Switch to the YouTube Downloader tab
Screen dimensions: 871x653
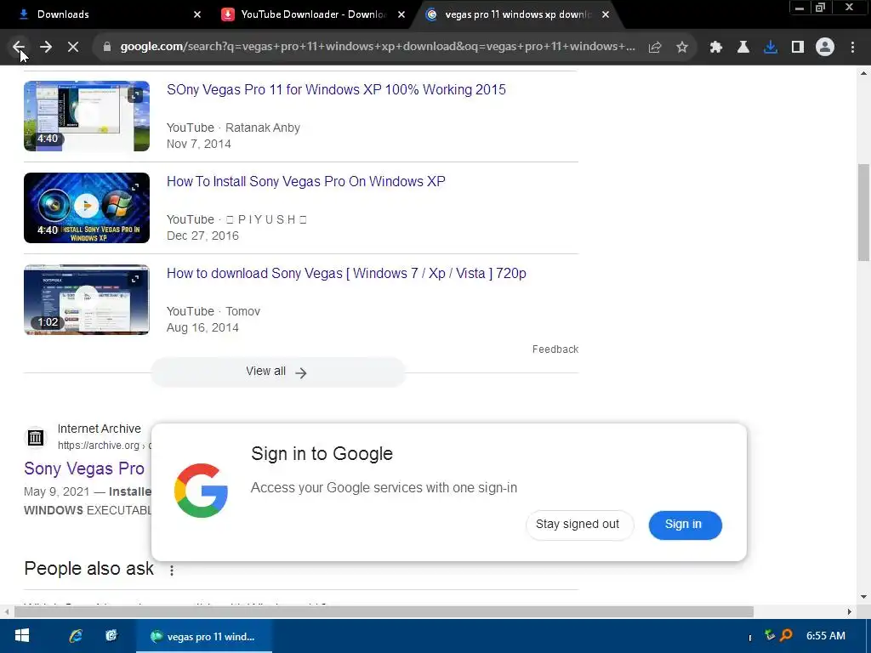[x=313, y=14]
